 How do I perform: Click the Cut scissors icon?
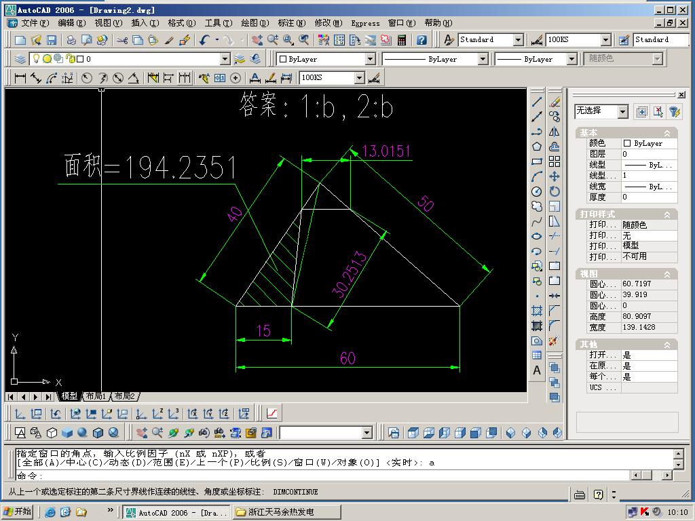122,40
